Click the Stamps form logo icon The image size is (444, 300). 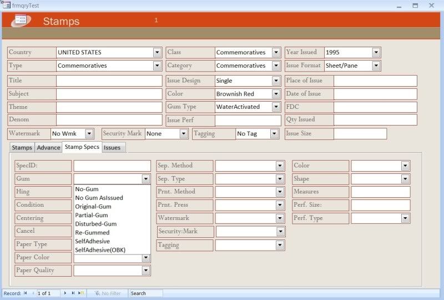[21, 21]
